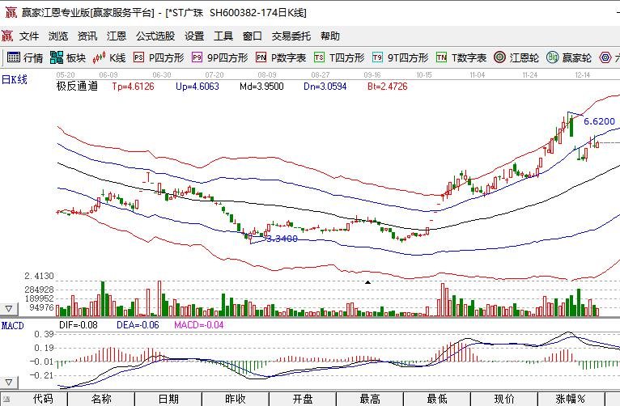Open the 设置 menu
Image resolution: width=620 pixels, height=406 pixels.
pyautogui.click(x=194, y=36)
